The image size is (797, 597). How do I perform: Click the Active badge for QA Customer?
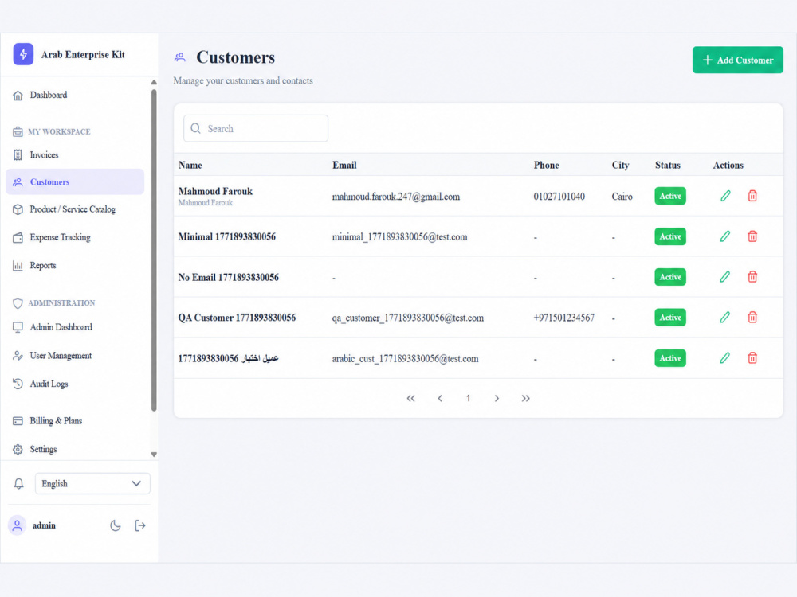click(670, 318)
